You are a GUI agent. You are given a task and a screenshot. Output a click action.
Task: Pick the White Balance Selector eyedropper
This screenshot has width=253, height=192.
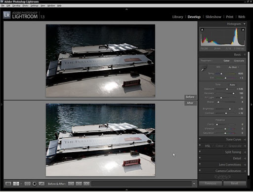[204, 68]
